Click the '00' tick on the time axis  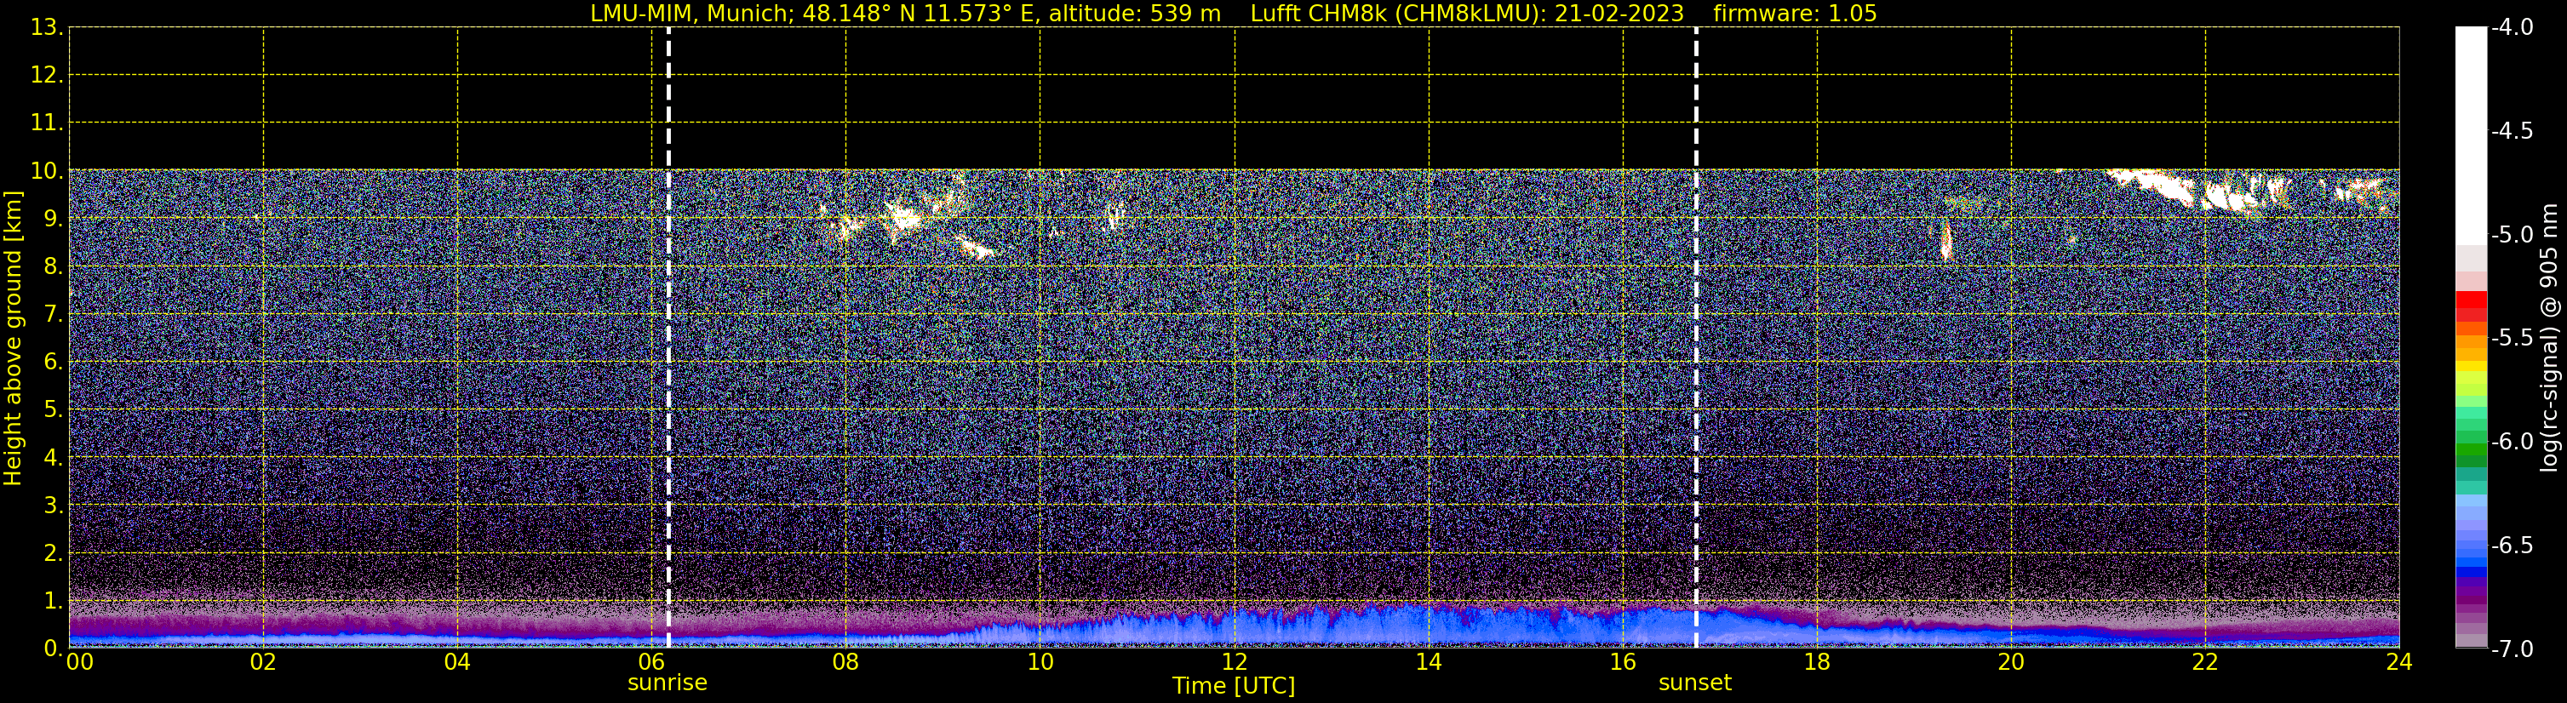tap(80, 662)
